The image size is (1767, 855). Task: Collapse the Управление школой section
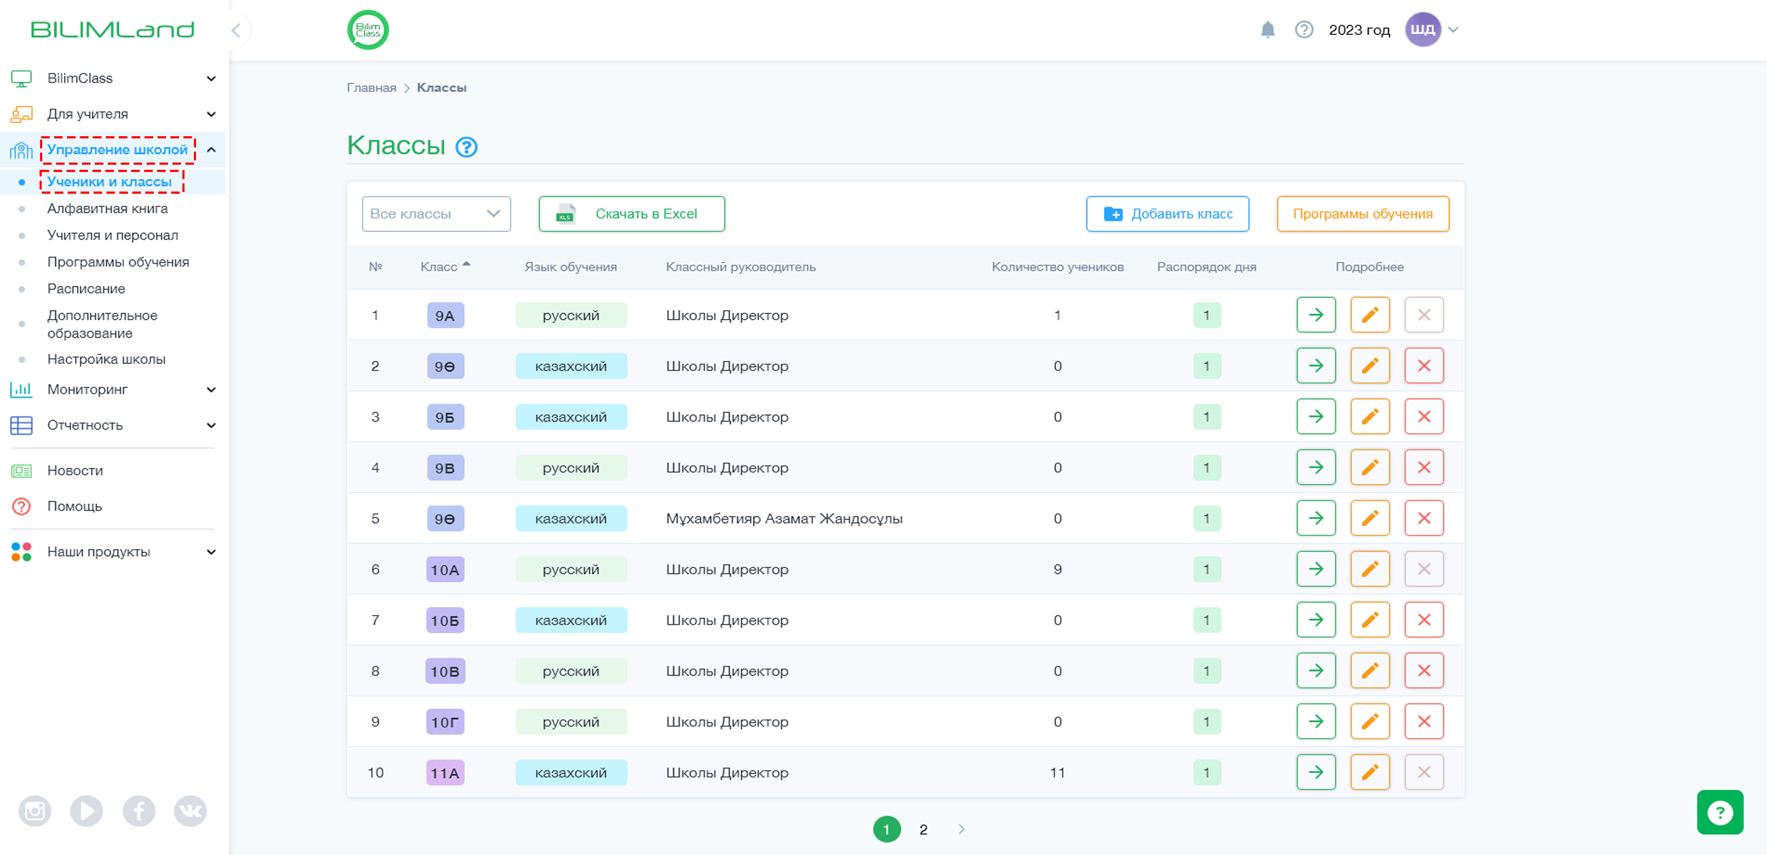(x=211, y=150)
